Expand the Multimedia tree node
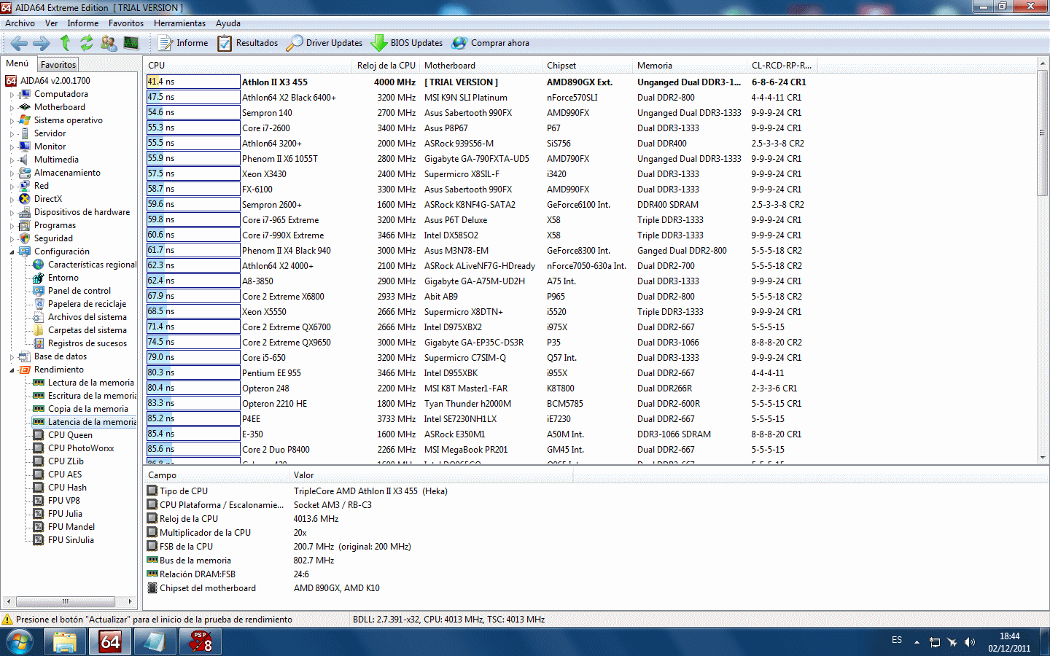Screen dimensions: 1050x656 tap(12, 160)
